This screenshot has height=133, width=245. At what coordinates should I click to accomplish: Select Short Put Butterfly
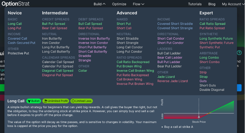(92, 47)
